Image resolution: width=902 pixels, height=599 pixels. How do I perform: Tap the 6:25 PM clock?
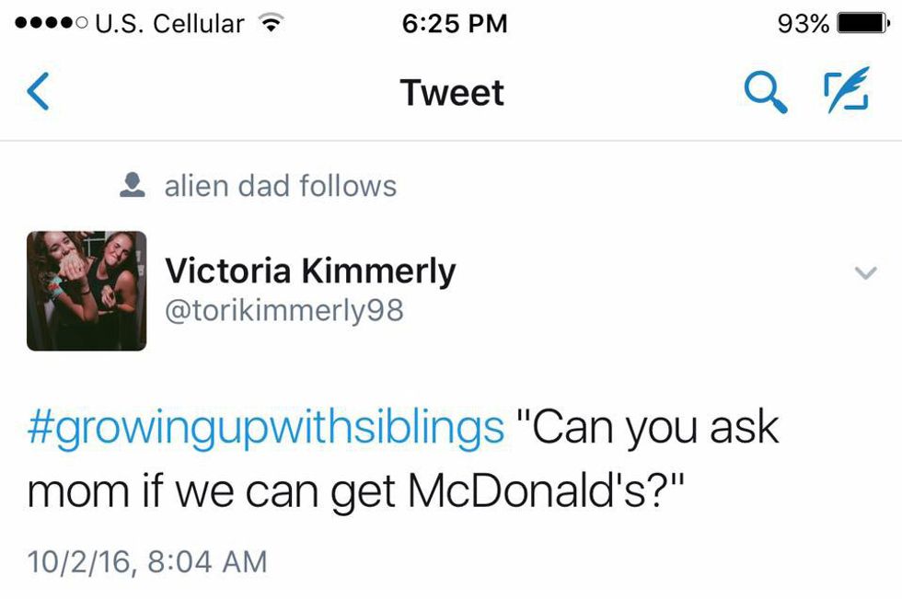tap(455, 24)
